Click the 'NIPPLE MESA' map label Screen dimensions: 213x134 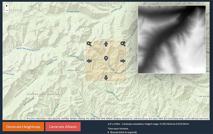(74, 70)
